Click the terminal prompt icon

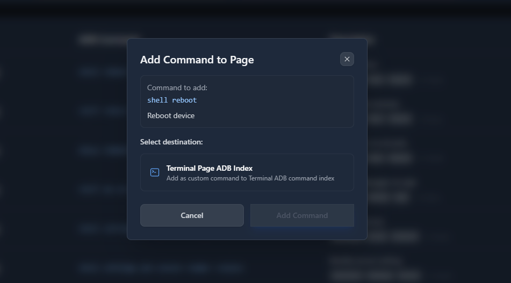155,172
